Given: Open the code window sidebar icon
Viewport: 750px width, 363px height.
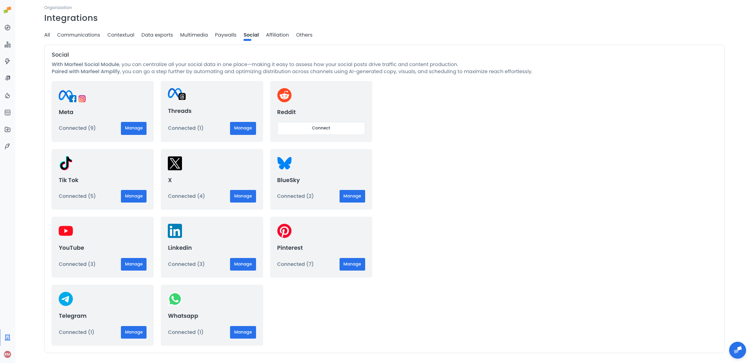Looking at the screenshot, I should pos(7,112).
